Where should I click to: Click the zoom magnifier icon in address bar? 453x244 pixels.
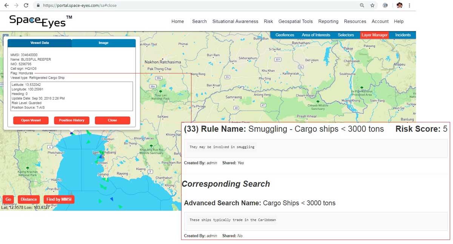pyautogui.click(x=362, y=6)
